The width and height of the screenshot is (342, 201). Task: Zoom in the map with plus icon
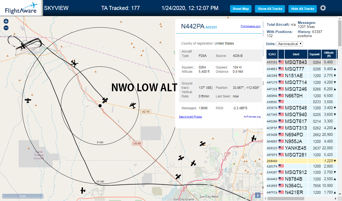coord(6,21)
